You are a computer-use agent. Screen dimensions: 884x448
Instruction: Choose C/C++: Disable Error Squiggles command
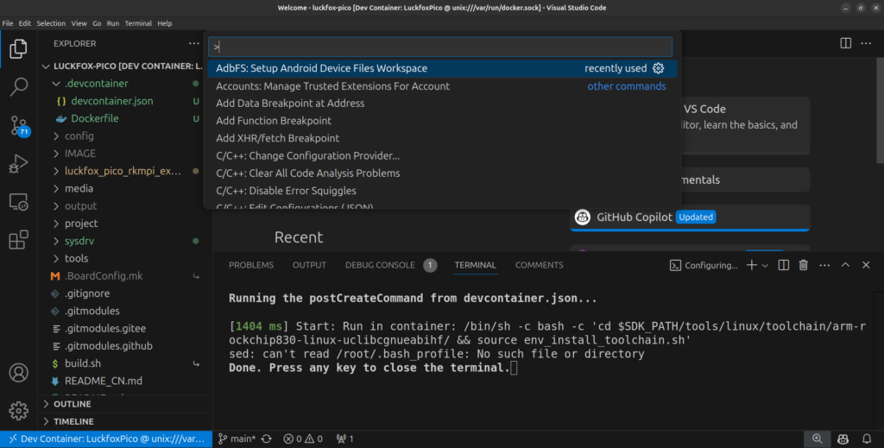coord(443,191)
